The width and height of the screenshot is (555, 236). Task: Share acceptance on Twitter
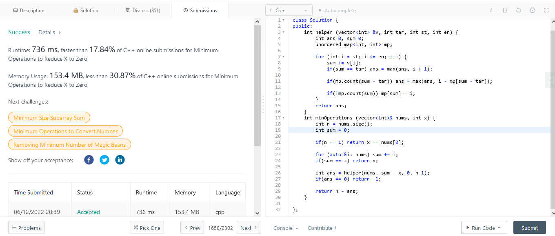point(104,160)
